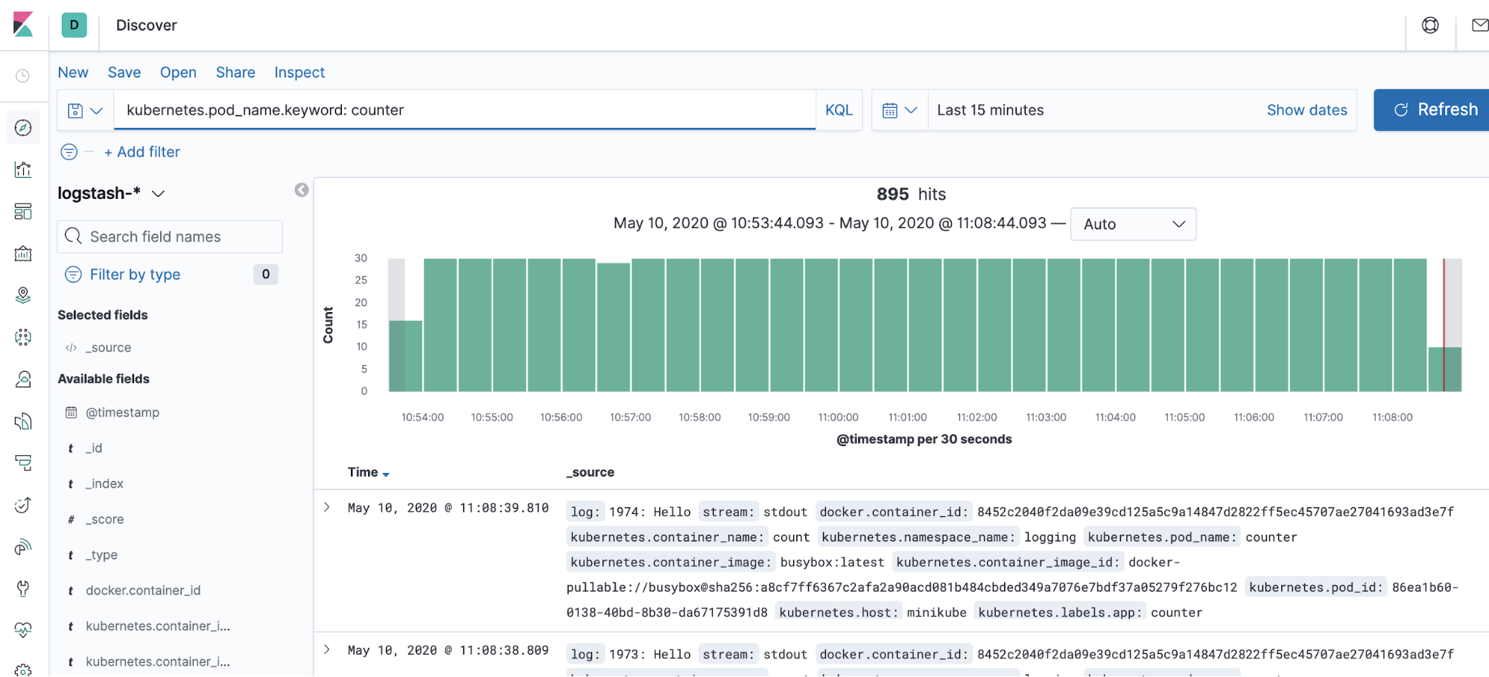Screen dimensions: 1489x677
Task: Select _id available field
Action: (94, 448)
